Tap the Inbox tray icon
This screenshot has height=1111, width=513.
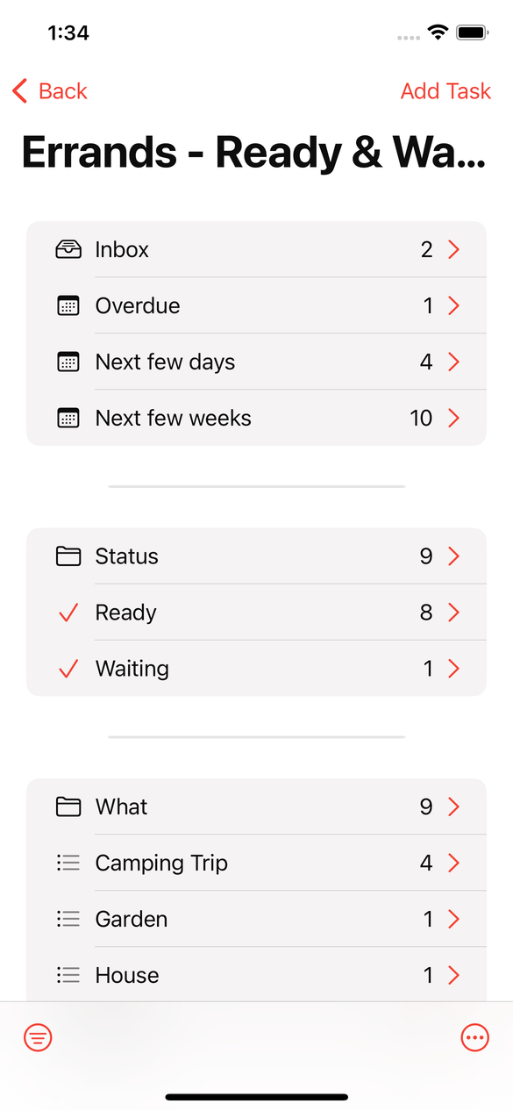(68, 250)
